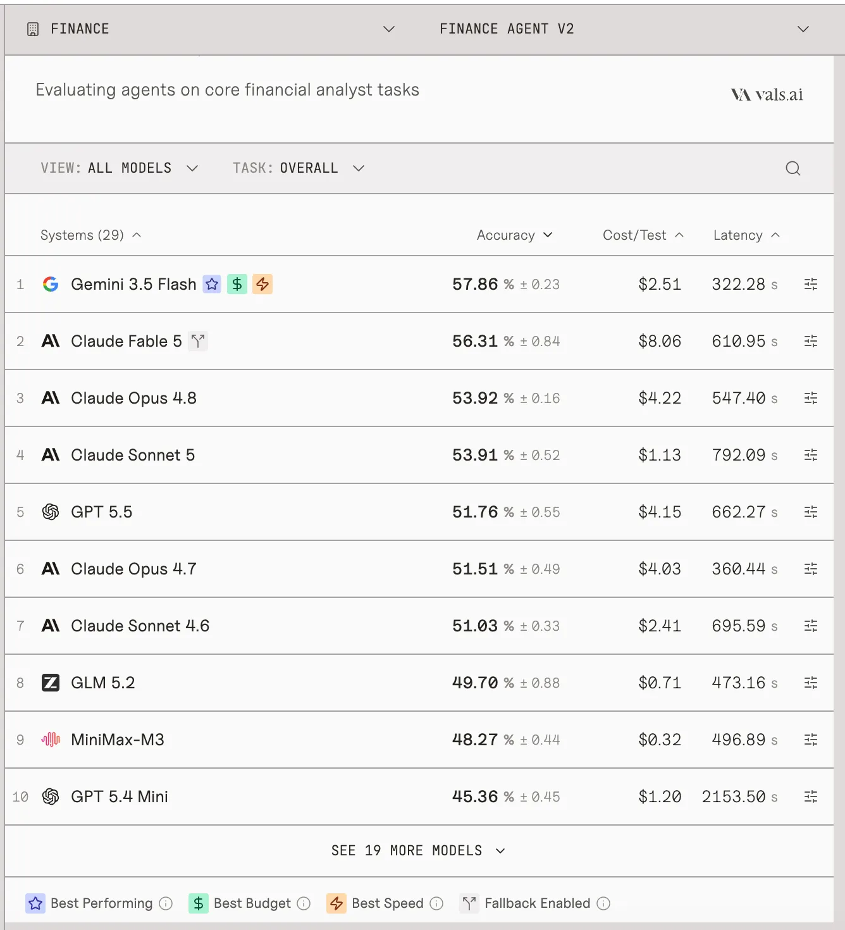The image size is (845, 930).
Task: Open the Claude Opus 4.8 model name
Action: (x=133, y=398)
